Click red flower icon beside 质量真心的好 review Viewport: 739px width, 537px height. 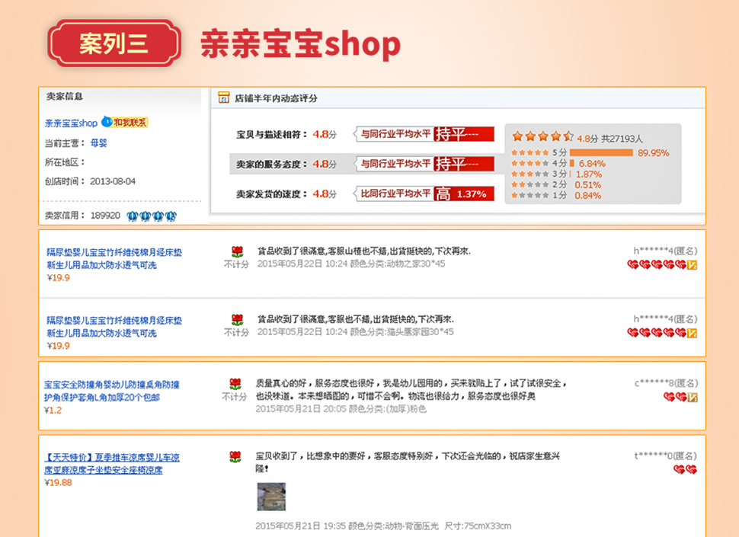tap(235, 383)
